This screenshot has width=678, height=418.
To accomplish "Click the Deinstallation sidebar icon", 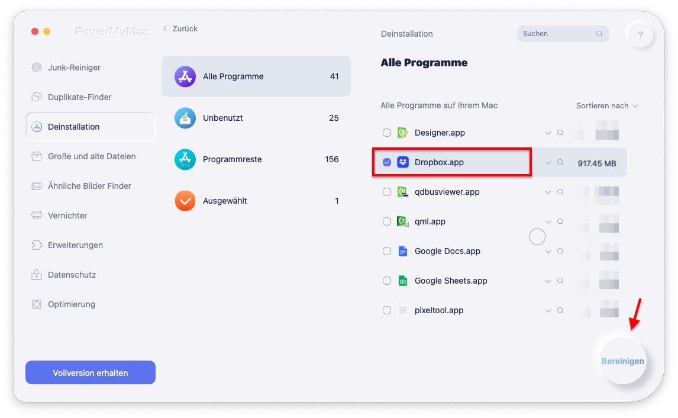I will pos(37,127).
